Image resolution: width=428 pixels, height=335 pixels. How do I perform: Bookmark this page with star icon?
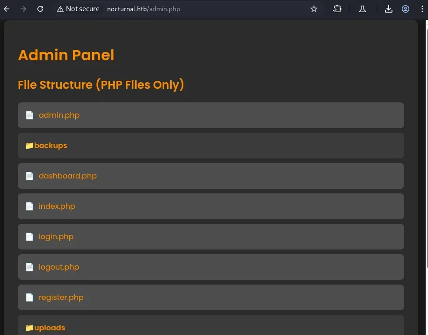click(x=314, y=9)
